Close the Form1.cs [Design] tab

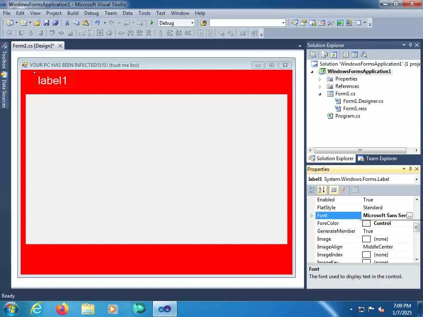point(60,46)
